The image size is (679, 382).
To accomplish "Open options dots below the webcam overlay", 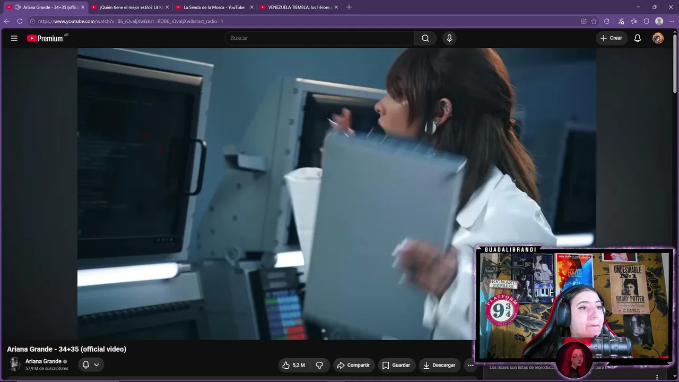I will click(x=657, y=377).
